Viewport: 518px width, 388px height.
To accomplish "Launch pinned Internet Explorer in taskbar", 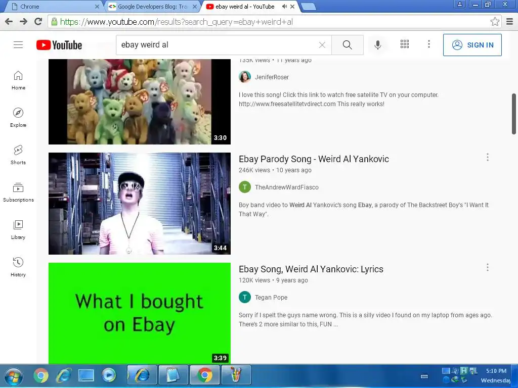I will tap(63, 375).
